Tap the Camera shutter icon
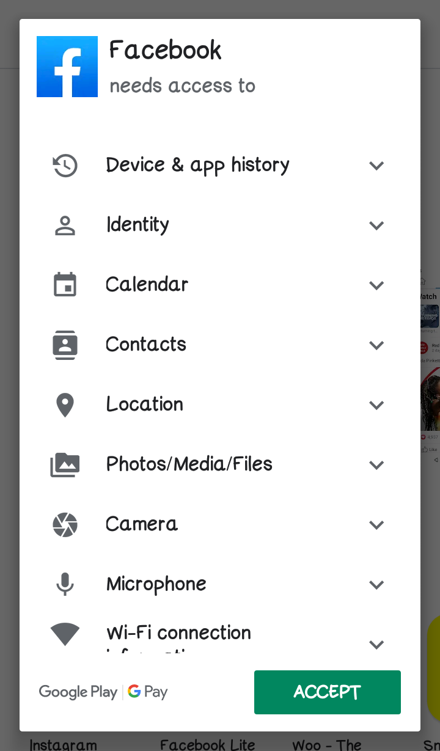This screenshot has height=751, width=440. 65,524
